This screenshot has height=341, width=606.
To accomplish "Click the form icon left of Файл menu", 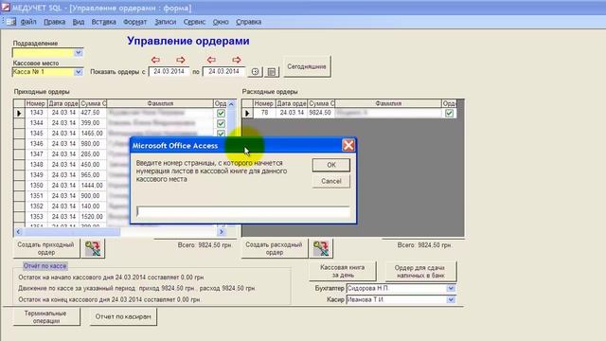I will (11, 22).
